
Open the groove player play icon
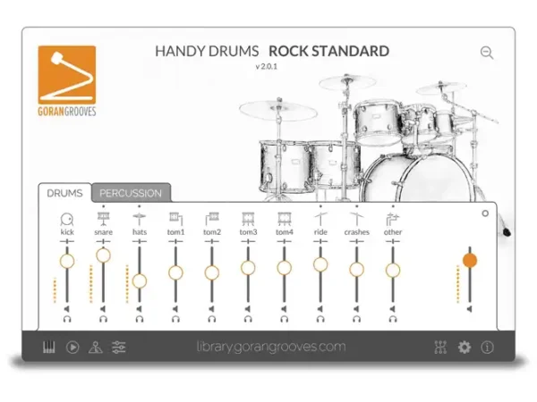72,348
